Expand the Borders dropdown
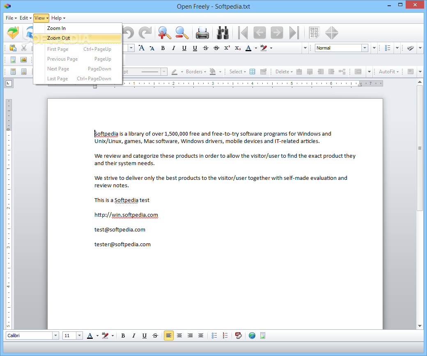Screen dimensions: 427x356 pyautogui.click(x=196, y=71)
